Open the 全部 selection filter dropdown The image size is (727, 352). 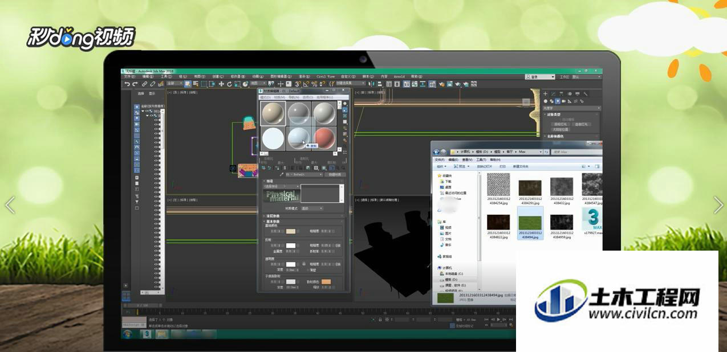pos(174,84)
